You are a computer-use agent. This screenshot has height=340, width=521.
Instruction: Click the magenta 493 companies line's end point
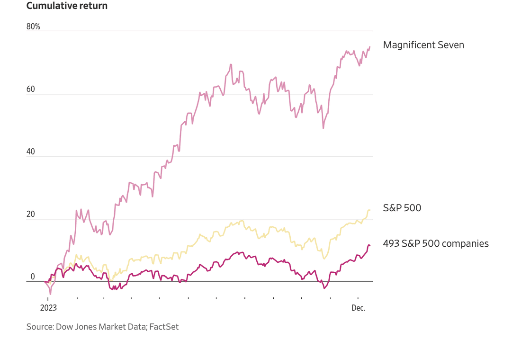pos(369,246)
